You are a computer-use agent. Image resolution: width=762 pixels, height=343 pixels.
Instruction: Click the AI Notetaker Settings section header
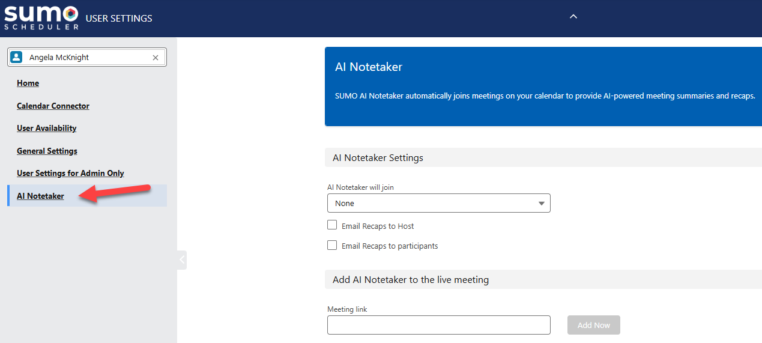(378, 158)
